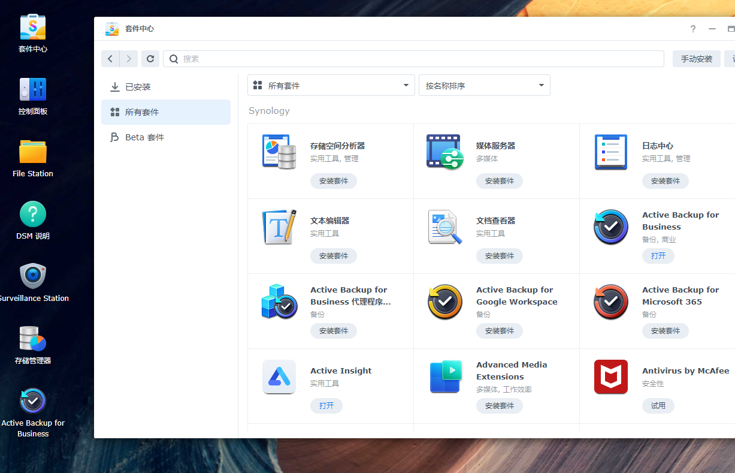Click the Active Backup for Microsoft 365 icon
The image size is (735, 473).
click(x=611, y=302)
